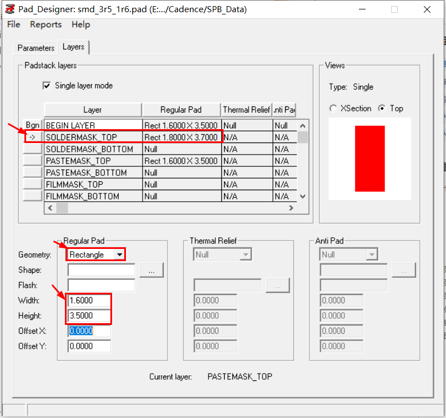Open the Help menu
Viewport: 446px width, 418px height.
click(x=80, y=24)
